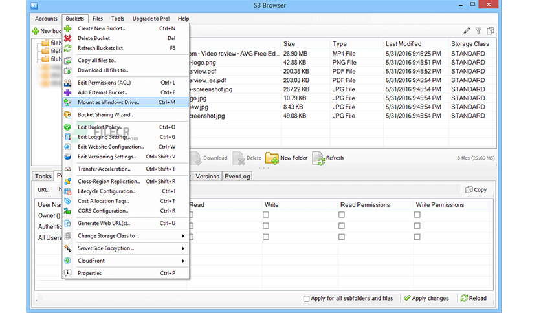Click the Lifecycle Configuration icon
Screen dimensions: 541x313
67,191
